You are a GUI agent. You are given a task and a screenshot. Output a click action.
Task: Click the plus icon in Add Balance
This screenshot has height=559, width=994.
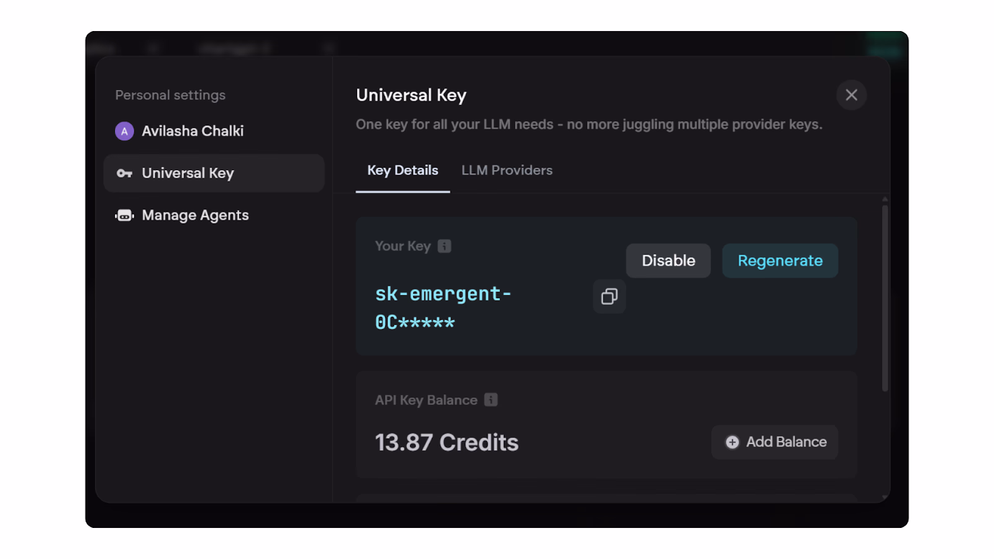tap(732, 442)
